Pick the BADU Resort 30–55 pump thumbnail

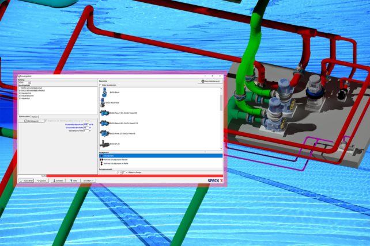tap(104, 113)
